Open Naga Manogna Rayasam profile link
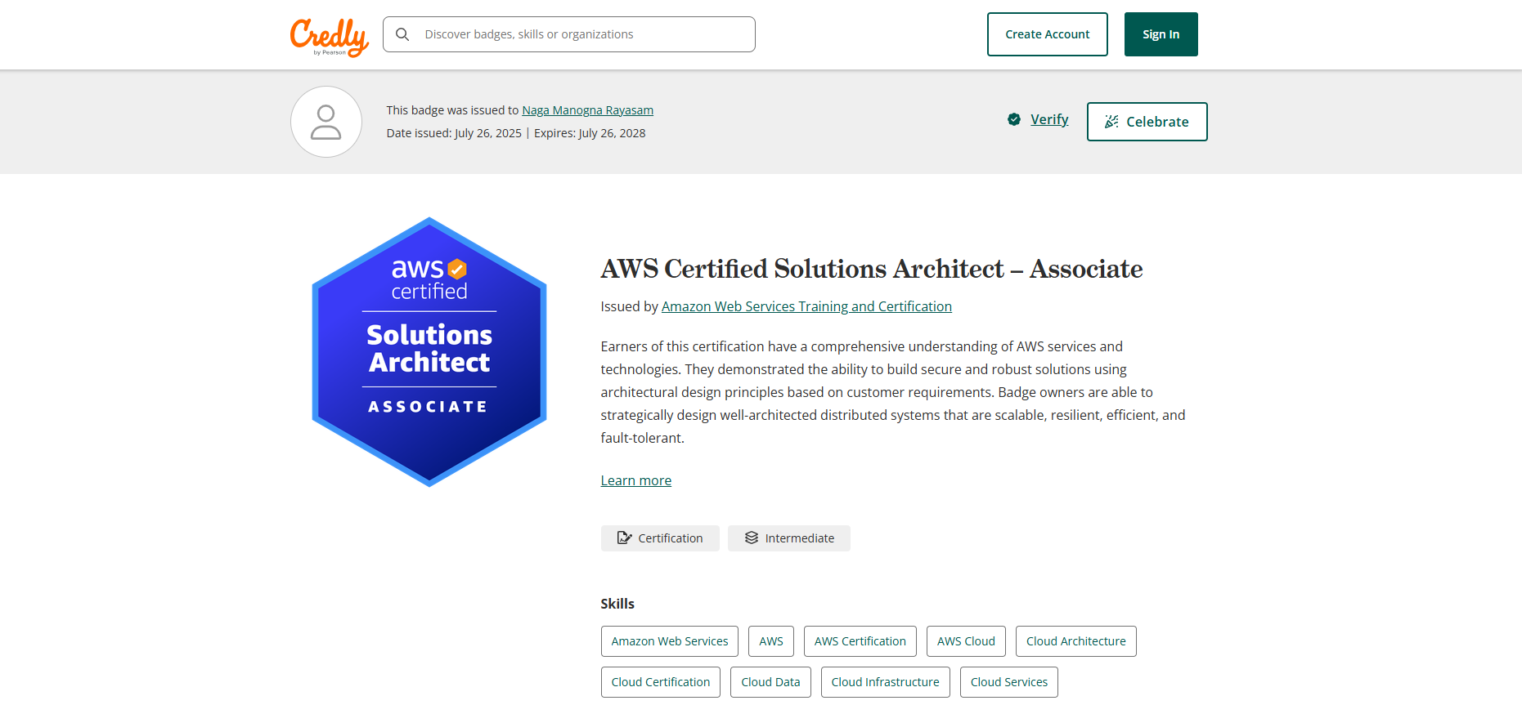This screenshot has width=1522, height=705. (x=587, y=110)
